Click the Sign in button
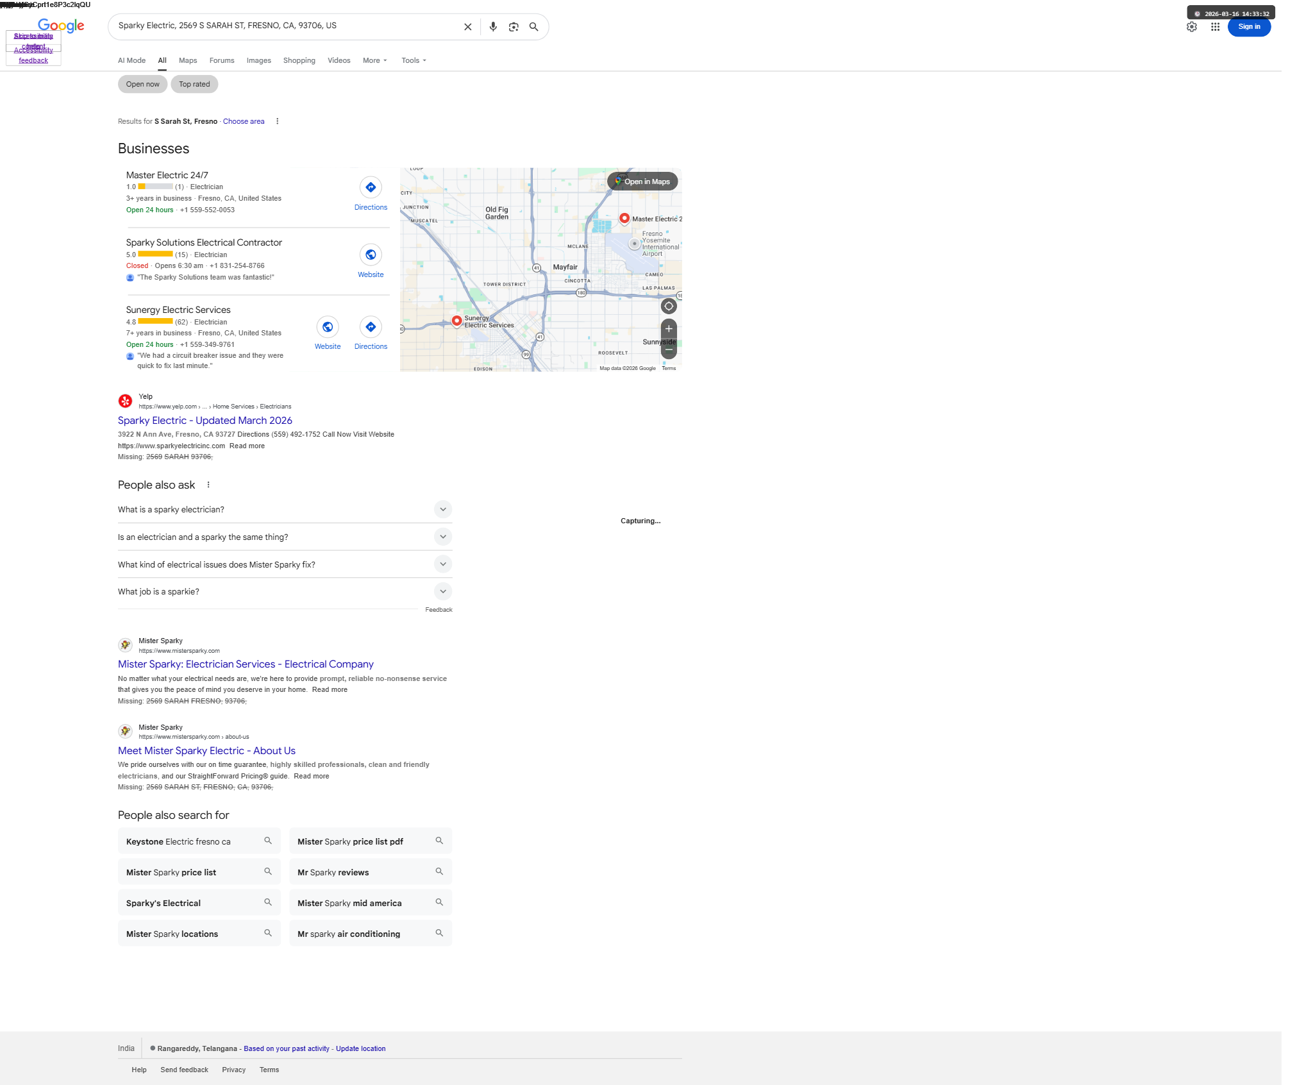The height and width of the screenshot is (1085, 1297). pos(1248,27)
